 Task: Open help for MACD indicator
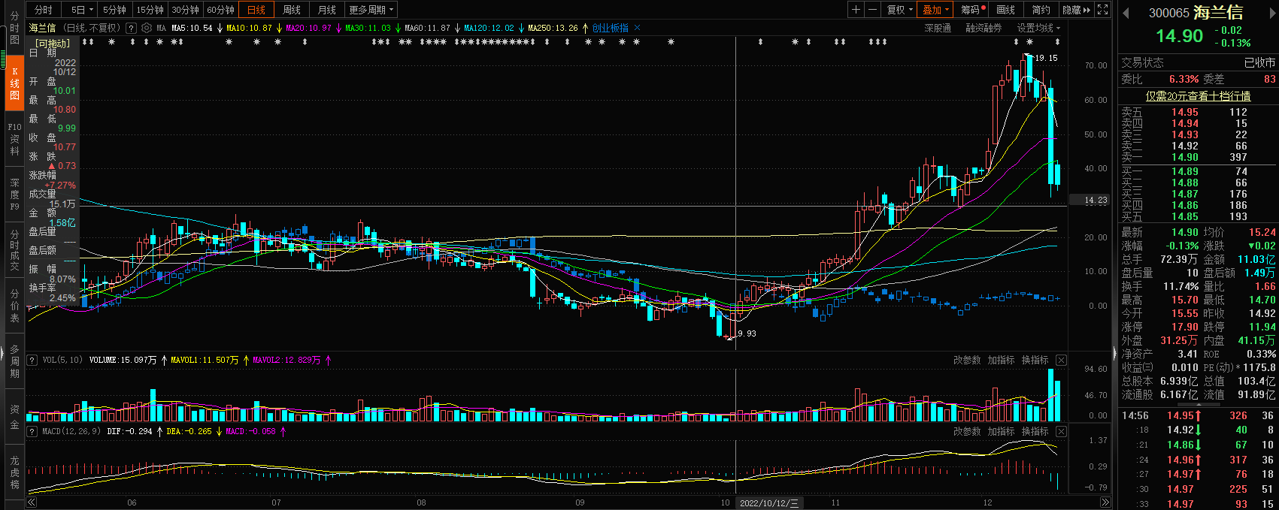pyautogui.click(x=32, y=432)
